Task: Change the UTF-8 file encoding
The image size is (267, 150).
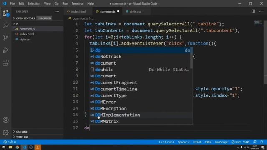Action: (x=197, y=142)
